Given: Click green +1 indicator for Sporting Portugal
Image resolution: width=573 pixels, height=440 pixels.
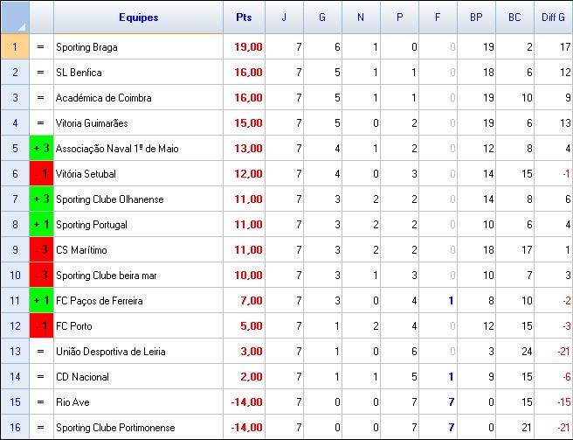Looking at the screenshot, I should pyautogui.click(x=41, y=225).
